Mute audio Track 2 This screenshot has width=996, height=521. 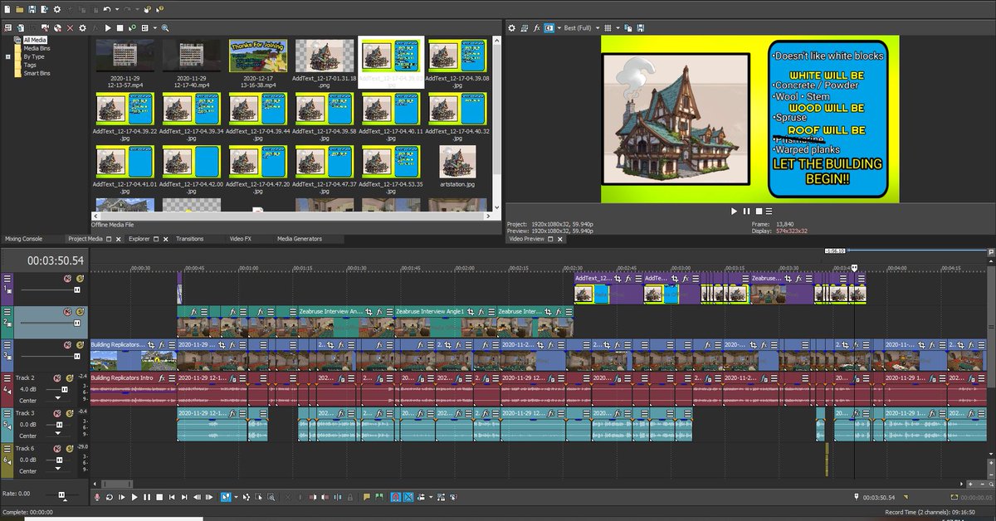click(56, 378)
